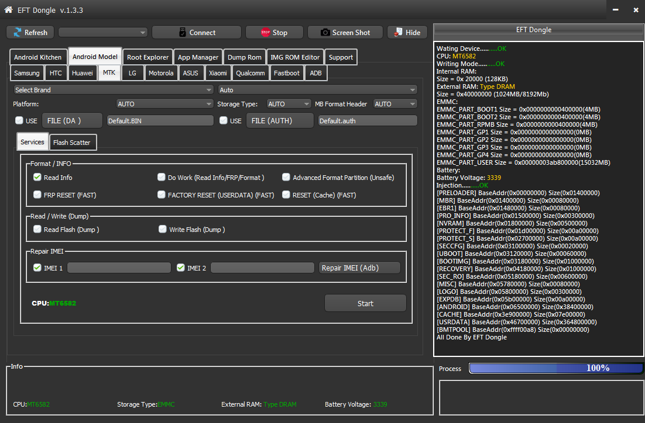Click the FILE (AUTH) button
Viewport: 645px width, 423px height.
pyautogui.click(x=280, y=121)
